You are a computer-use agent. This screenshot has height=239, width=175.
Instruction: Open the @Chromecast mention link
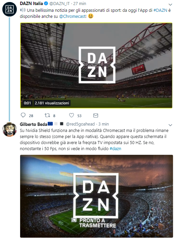pos(72,16)
